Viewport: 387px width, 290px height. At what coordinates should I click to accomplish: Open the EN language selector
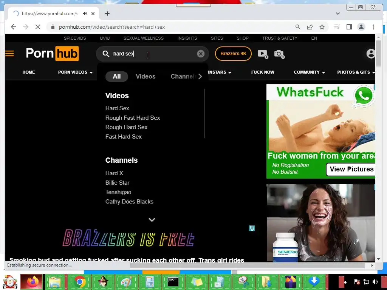coord(314,38)
